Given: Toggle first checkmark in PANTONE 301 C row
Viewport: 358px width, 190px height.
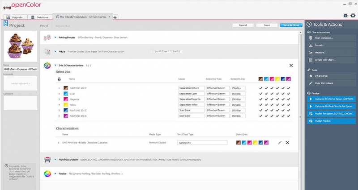Looking at the screenshot, I should (261, 110).
